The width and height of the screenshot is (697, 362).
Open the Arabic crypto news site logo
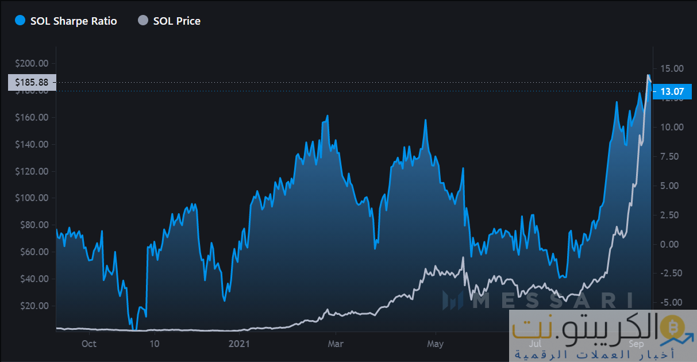click(x=602, y=337)
